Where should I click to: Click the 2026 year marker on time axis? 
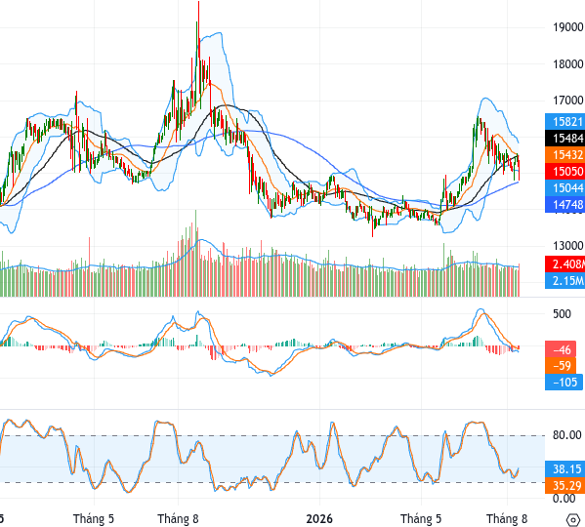coord(319,519)
